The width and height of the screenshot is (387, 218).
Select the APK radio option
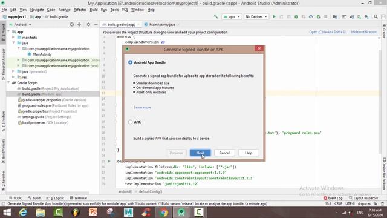point(131,122)
